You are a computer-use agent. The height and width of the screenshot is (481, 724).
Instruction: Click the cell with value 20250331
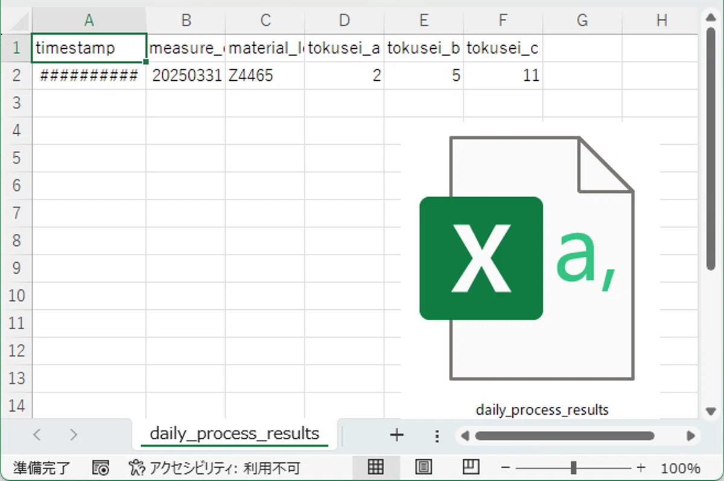[186, 75]
